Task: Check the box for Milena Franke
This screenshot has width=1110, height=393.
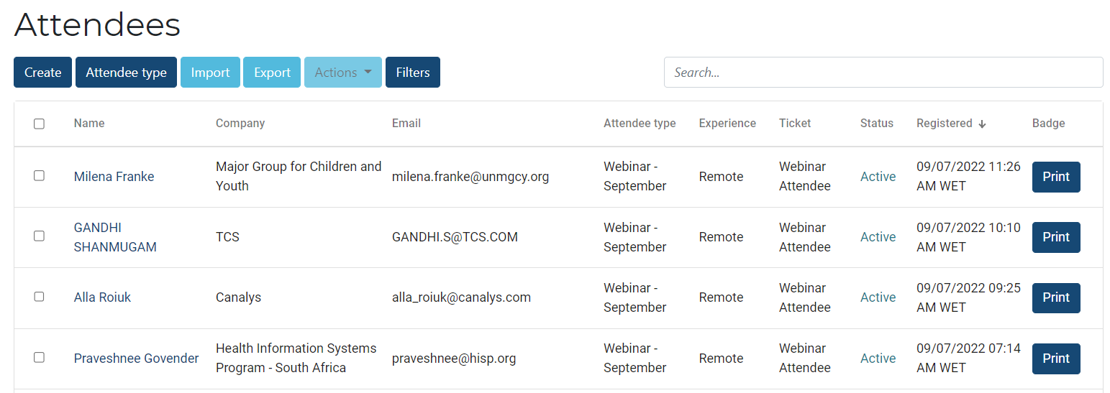Action: [x=39, y=175]
